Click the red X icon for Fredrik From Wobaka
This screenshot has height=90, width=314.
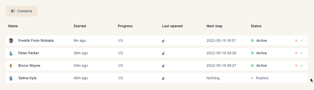pyautogui.click(x=296, y=40)
